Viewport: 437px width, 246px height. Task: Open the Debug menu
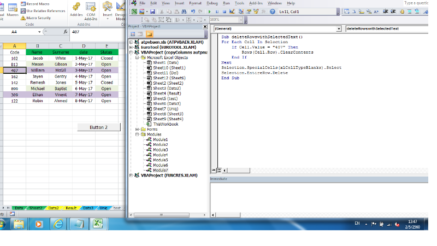click(x=212, y=3)
